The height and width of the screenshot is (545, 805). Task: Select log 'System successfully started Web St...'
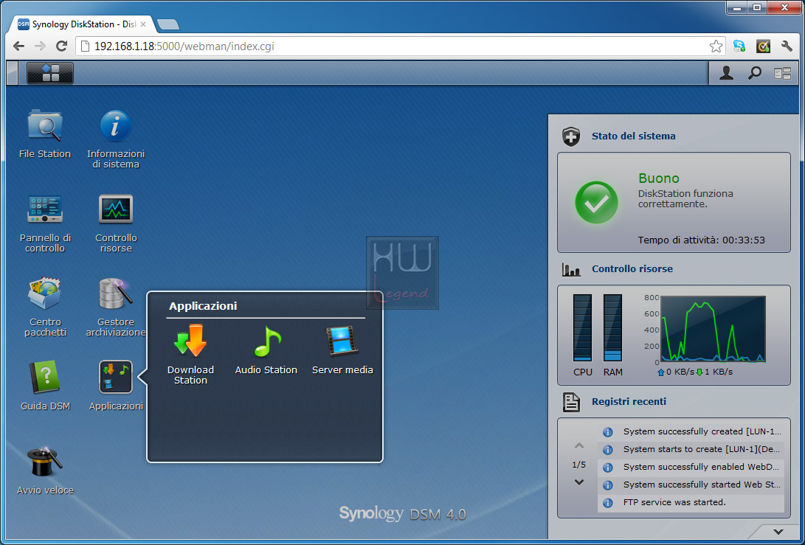(x=691, y=485)
